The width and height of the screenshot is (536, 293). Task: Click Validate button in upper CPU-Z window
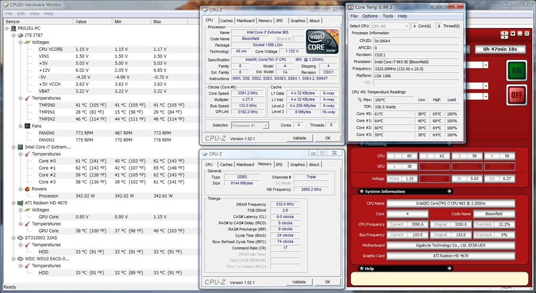click(x=299, y=138)
